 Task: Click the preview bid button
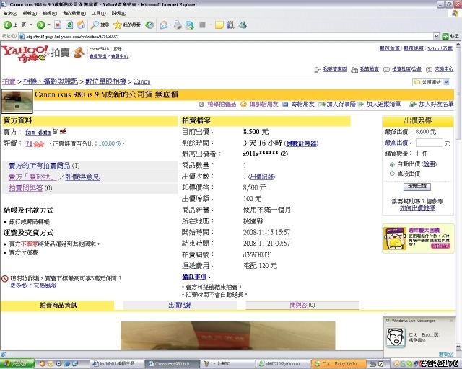417,186
